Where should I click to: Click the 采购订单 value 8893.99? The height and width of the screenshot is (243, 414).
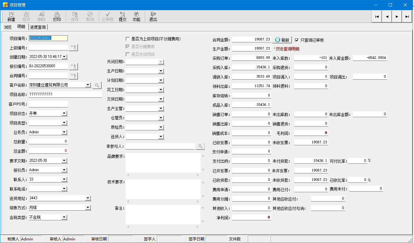click(252, 58)
